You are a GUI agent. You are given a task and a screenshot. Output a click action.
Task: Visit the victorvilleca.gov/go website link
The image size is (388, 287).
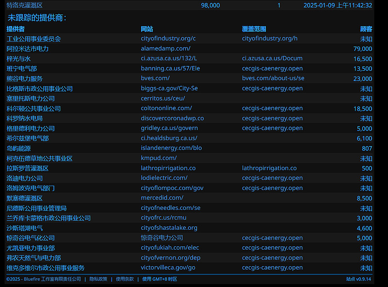(x=168, y=268)
